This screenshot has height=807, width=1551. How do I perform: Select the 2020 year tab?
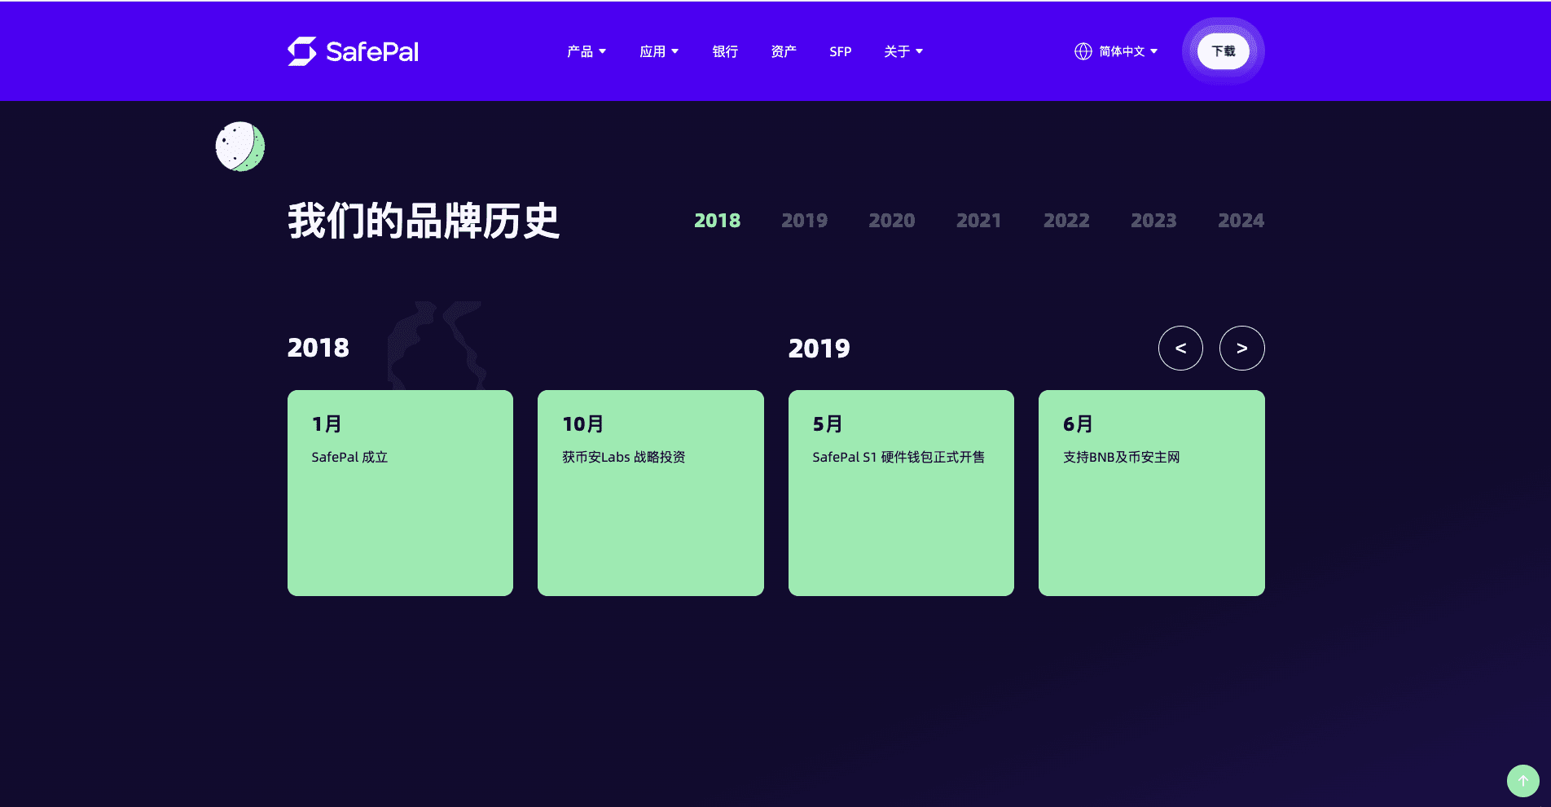tap(891, 221)
